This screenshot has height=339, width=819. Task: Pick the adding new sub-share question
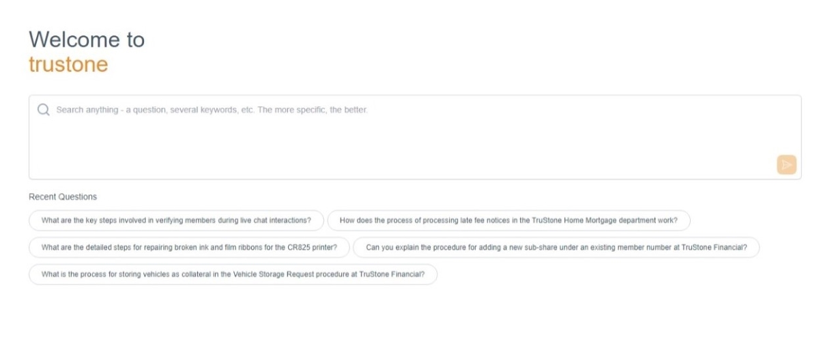point(556,248)
